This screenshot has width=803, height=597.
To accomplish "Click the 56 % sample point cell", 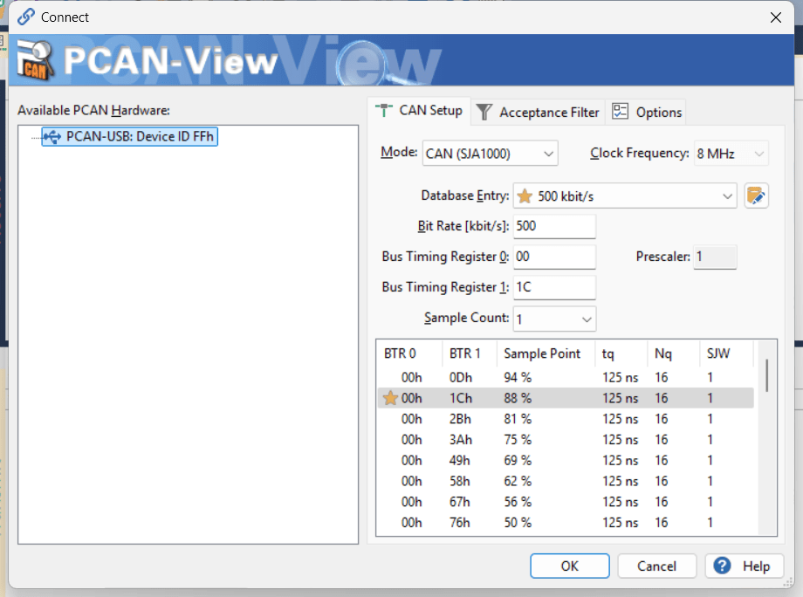I will coord(518,502).
